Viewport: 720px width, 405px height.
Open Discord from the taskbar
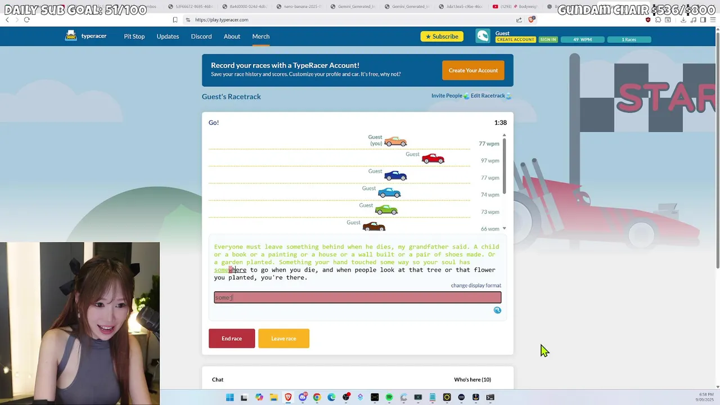click(303, 398)
